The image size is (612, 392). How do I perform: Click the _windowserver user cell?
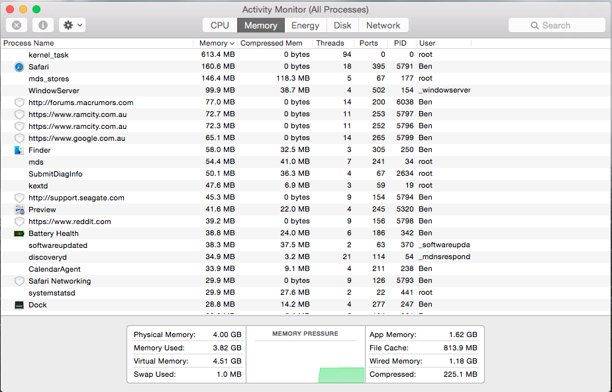pos(444,91)
